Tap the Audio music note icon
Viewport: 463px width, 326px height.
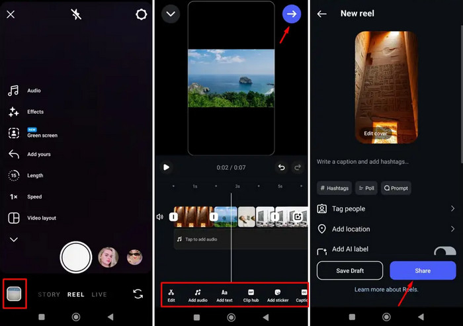pos(13,91)
